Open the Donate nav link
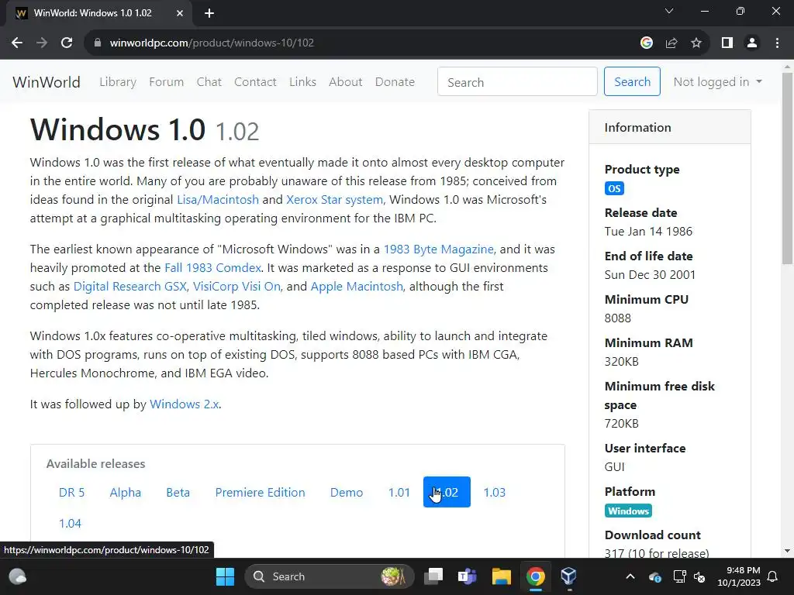Image resolution: width=794 pixels, height=595 pixels. 395,82
